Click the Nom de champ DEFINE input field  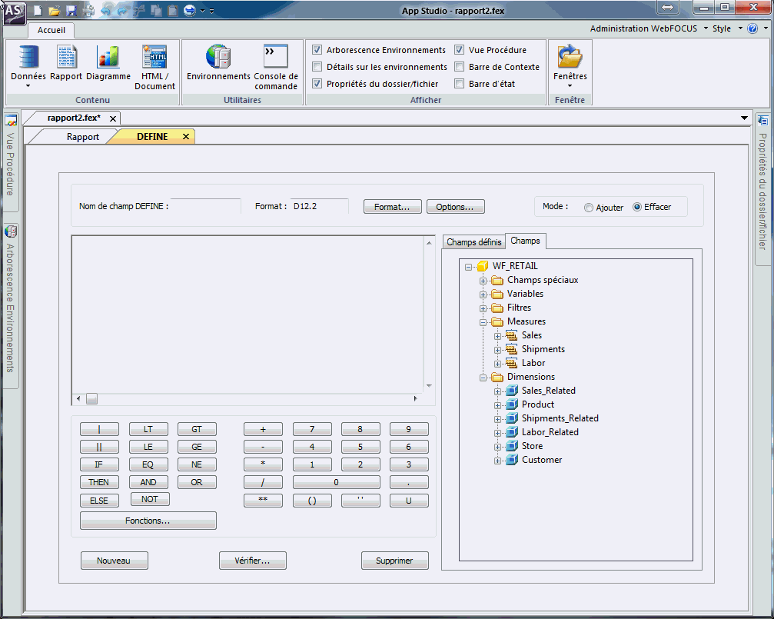coord(206,206)
